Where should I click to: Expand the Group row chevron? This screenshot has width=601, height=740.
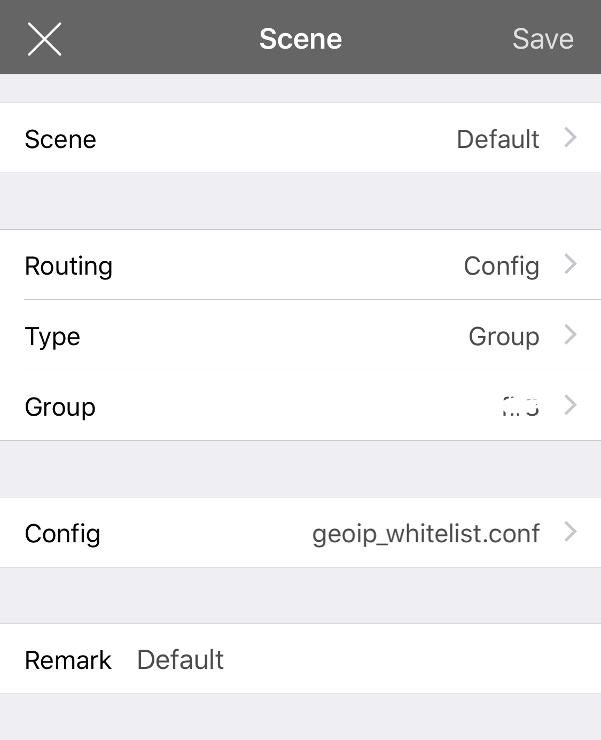pyautogui.click(x=571, y=405)
